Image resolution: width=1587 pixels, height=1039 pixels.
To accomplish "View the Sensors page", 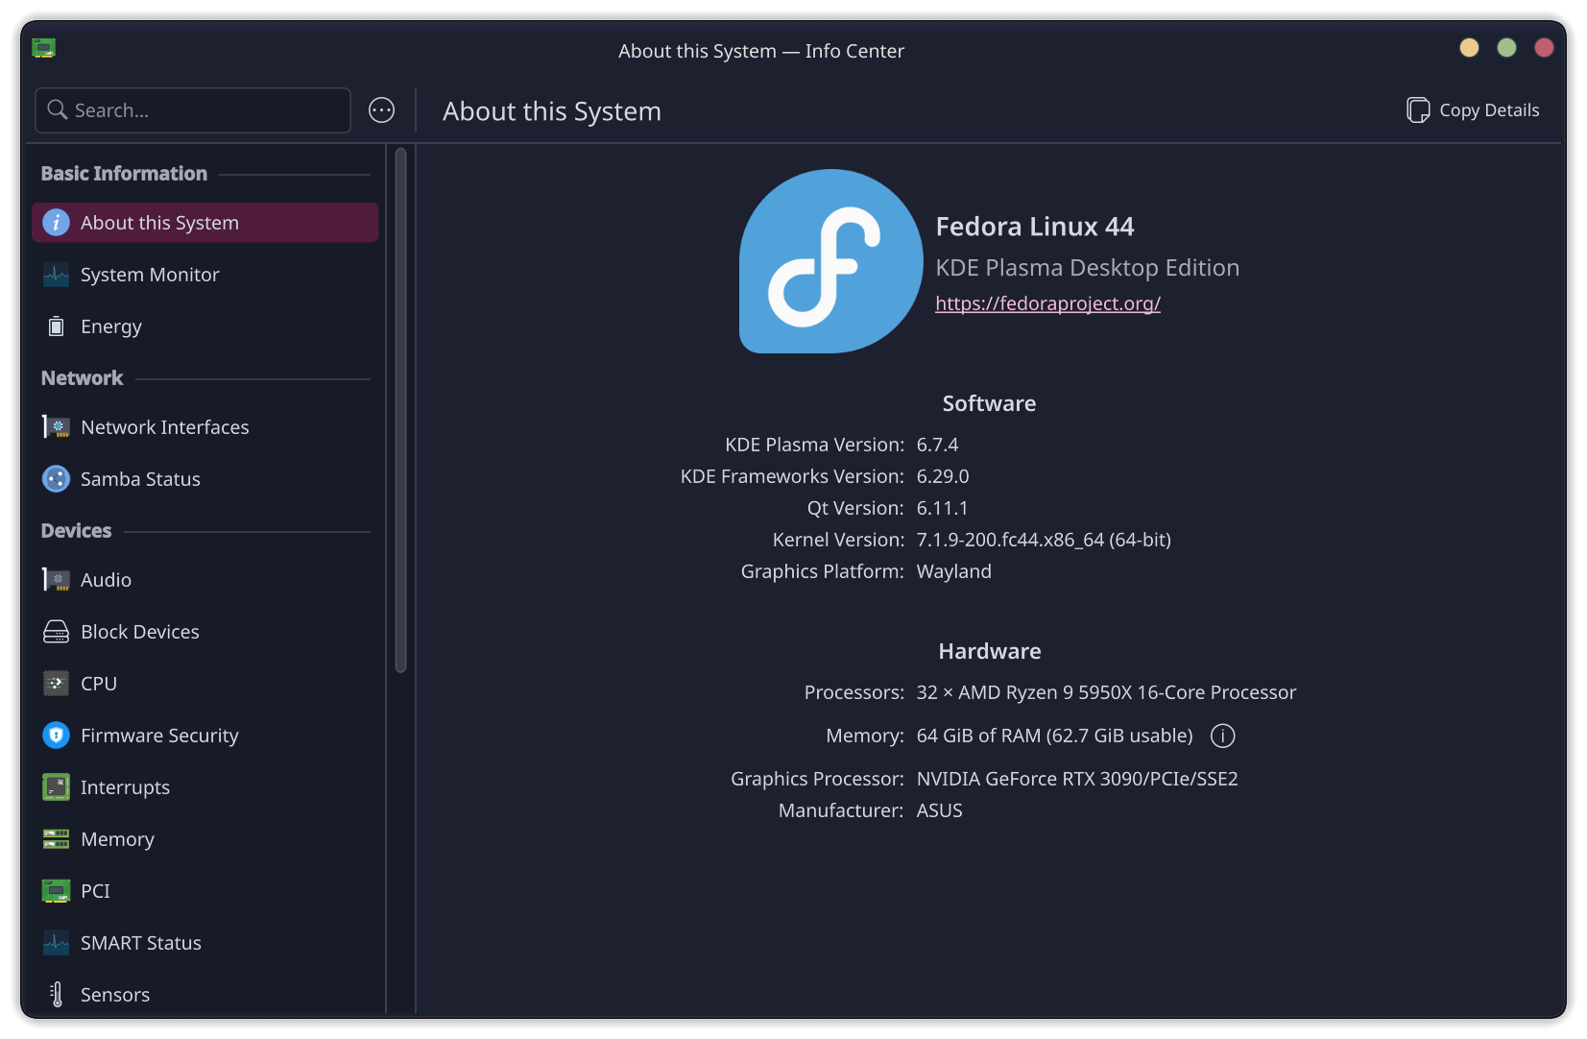I will click(x=204, y=995).
